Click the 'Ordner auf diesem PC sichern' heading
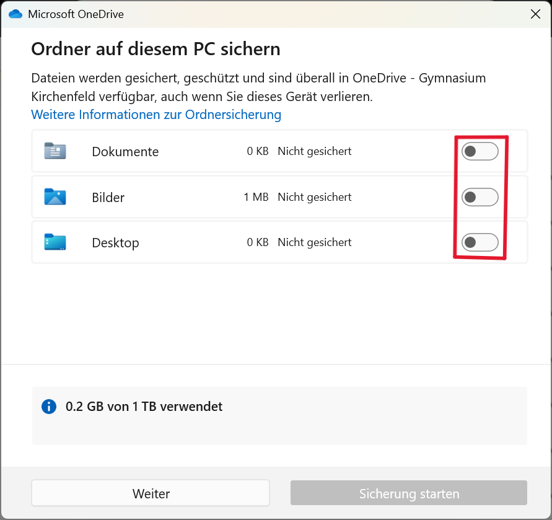Image resolution: width=552 pixels, height=520 pixels. click(x=156, y=49)
